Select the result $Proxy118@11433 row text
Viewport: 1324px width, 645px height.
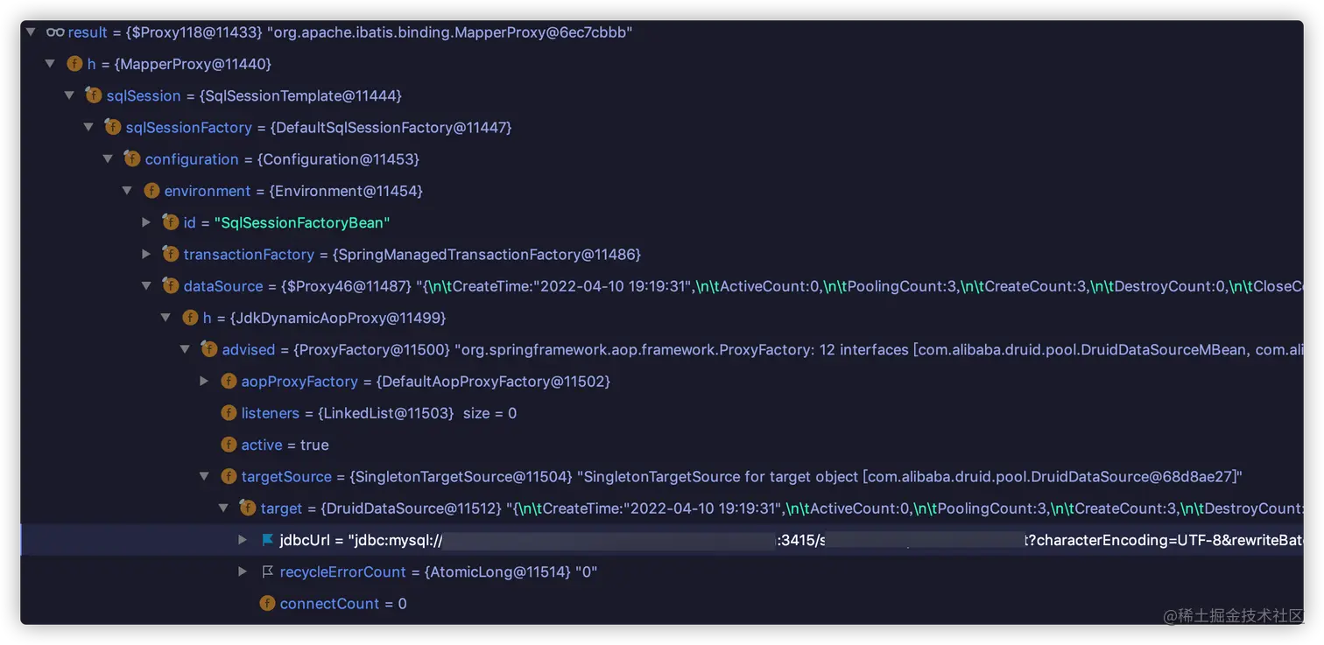click(x=350, y=32)
